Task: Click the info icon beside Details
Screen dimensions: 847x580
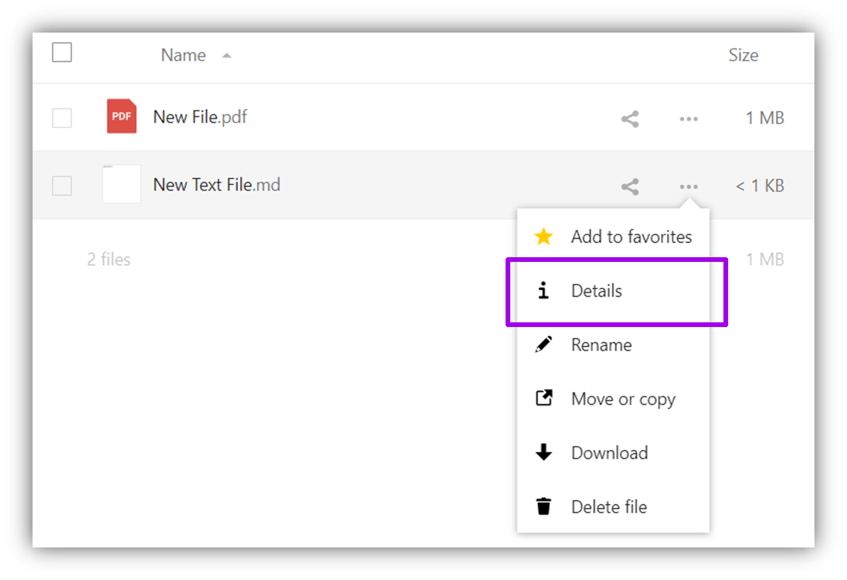Action: pyautogui.click(x=543, y=291)
